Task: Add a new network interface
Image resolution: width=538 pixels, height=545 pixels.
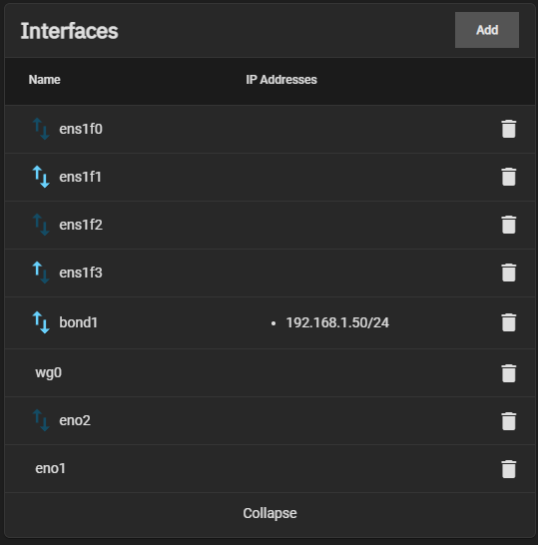Action: (x=487, y=30)
